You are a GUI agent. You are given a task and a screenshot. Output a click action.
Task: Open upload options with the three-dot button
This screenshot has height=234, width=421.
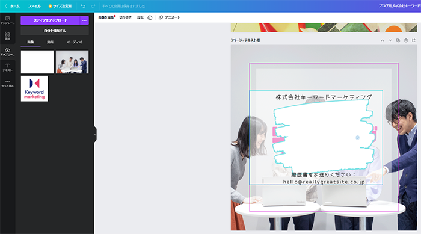pyautogui.click(x=84, y=20)
